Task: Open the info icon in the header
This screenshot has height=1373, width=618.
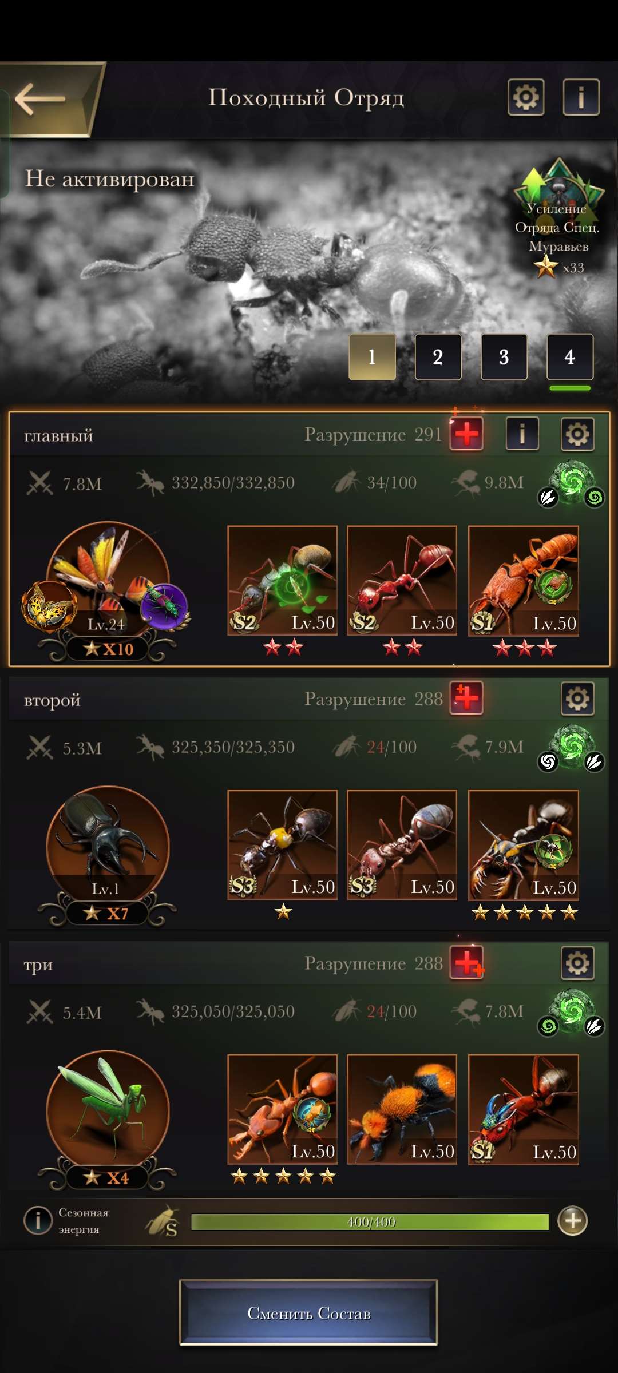Action: tap(581, 97)
